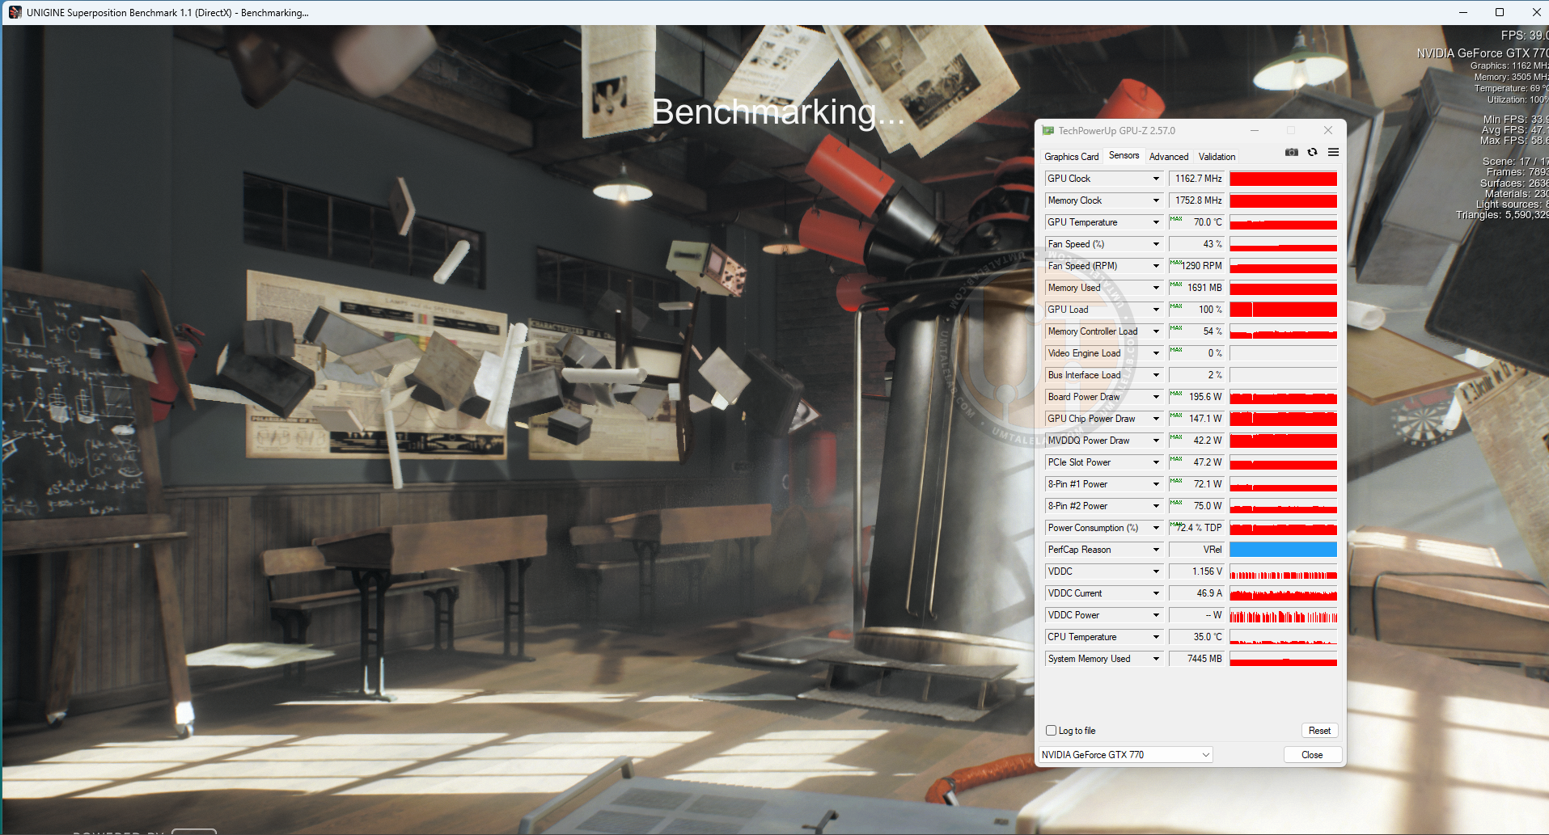Open the Advanced tab

pyautogui.click(x=1168, y=157)
